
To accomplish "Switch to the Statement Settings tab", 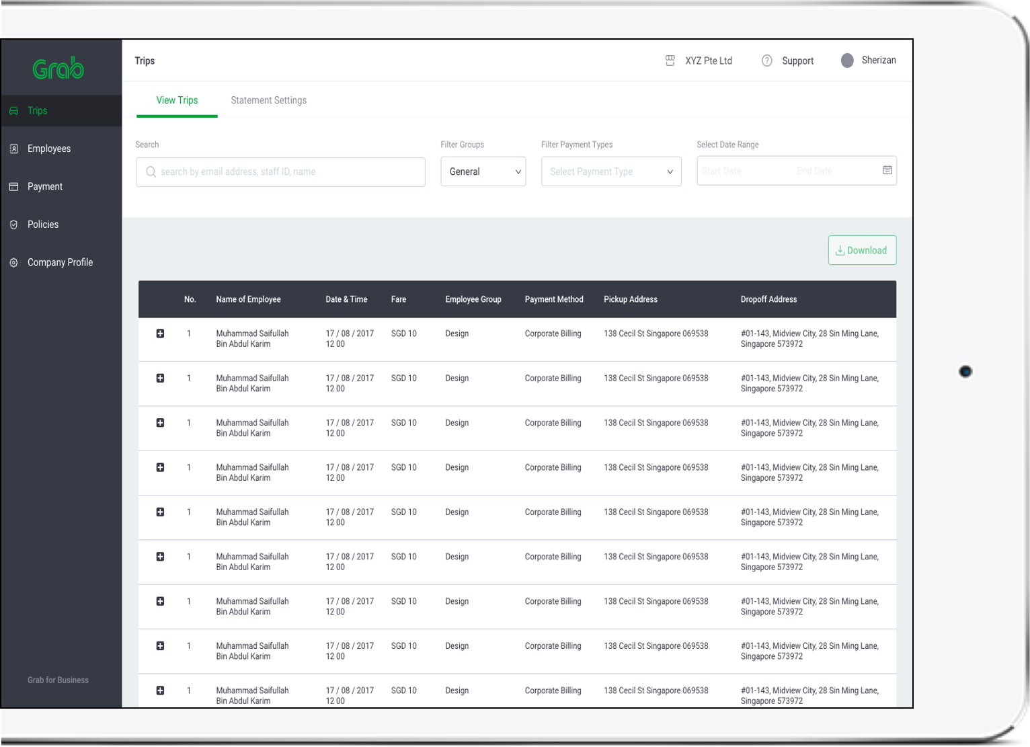I will 268,100.
